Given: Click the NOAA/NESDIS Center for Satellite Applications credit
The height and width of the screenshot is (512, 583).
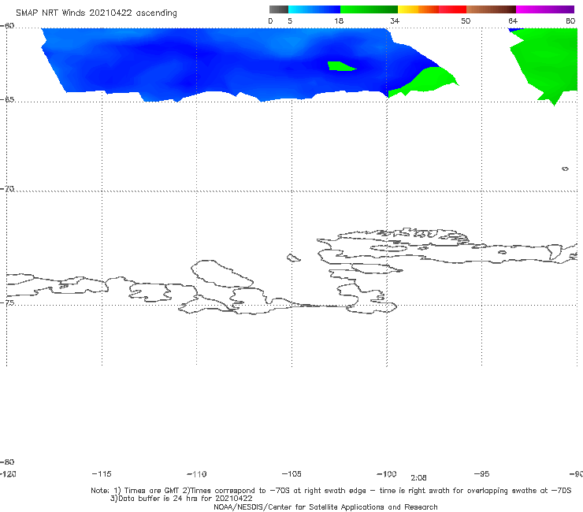Looking at the screenshot, I should click(x=325, y=506).
